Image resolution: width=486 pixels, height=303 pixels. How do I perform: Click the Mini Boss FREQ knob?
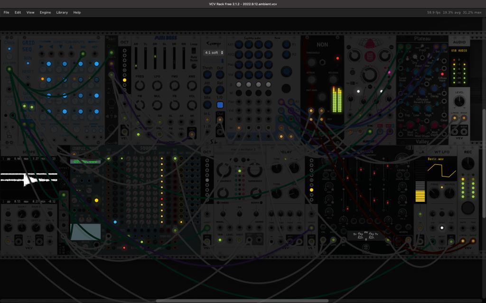point(140,86)
